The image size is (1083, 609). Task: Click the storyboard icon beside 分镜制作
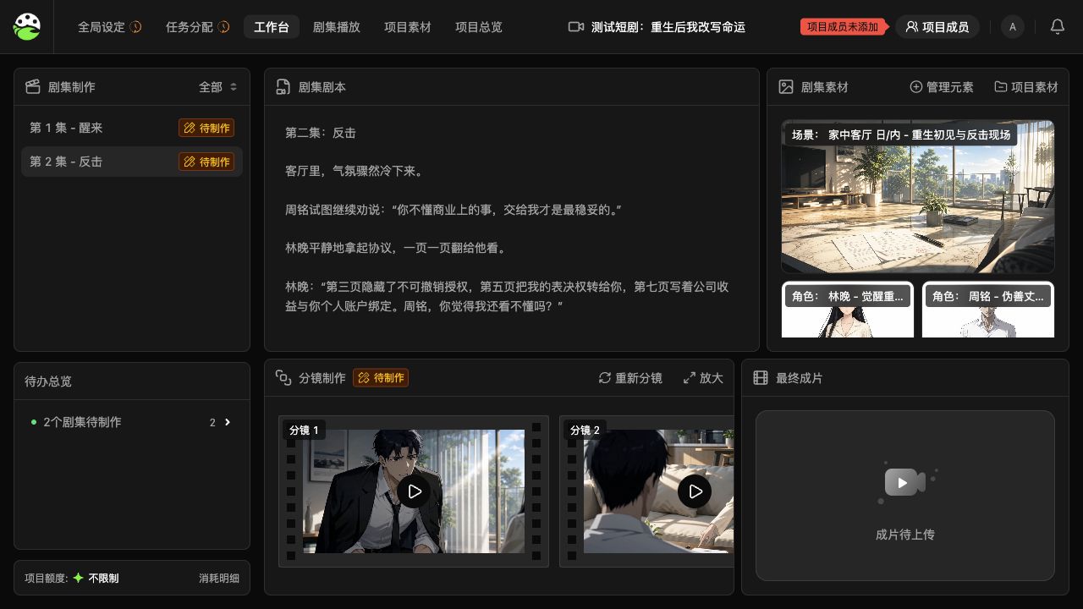[283, 378]
